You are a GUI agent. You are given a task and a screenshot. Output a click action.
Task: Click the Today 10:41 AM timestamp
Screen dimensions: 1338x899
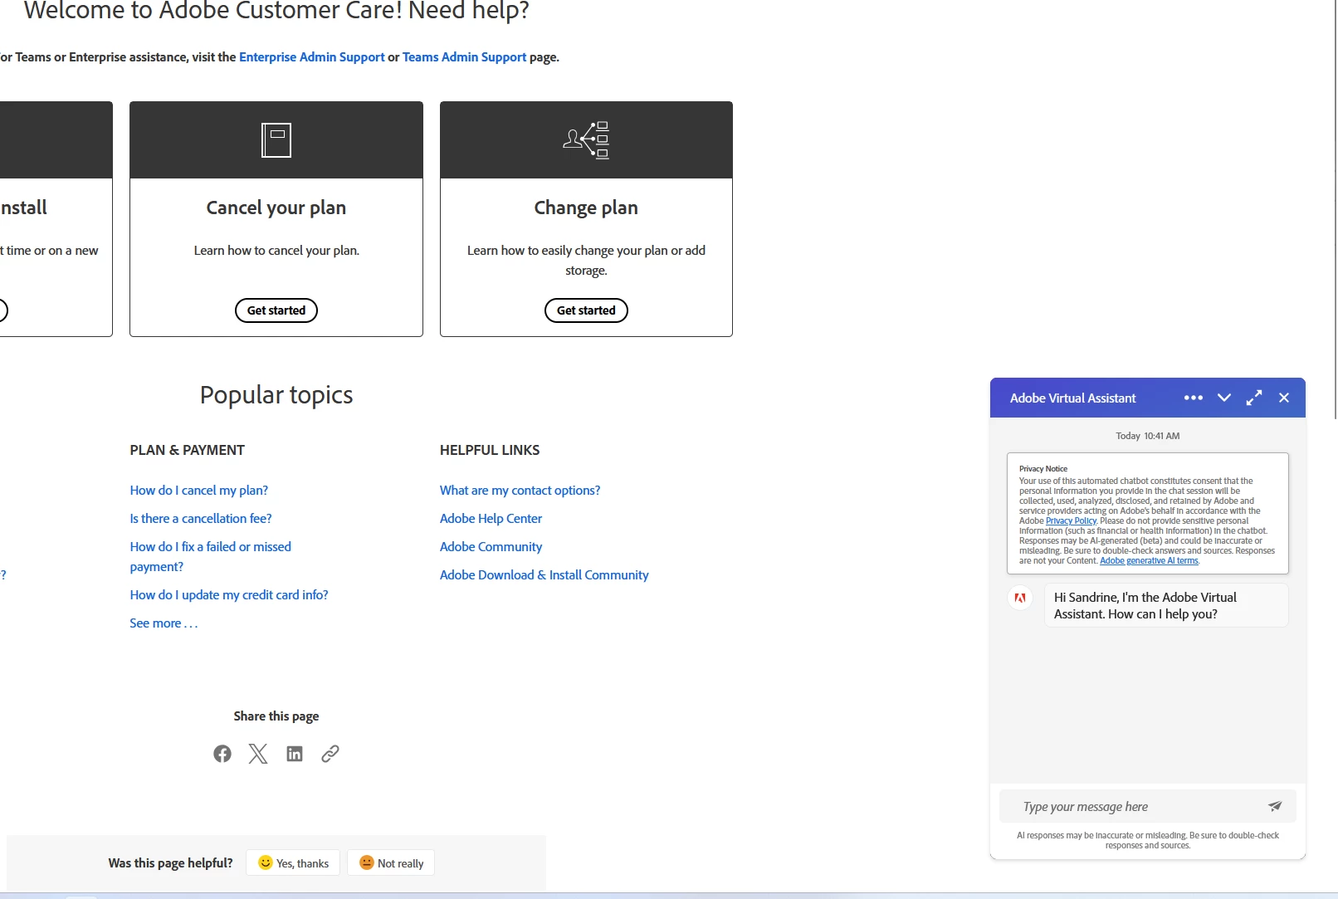[x=1148, y=436]
